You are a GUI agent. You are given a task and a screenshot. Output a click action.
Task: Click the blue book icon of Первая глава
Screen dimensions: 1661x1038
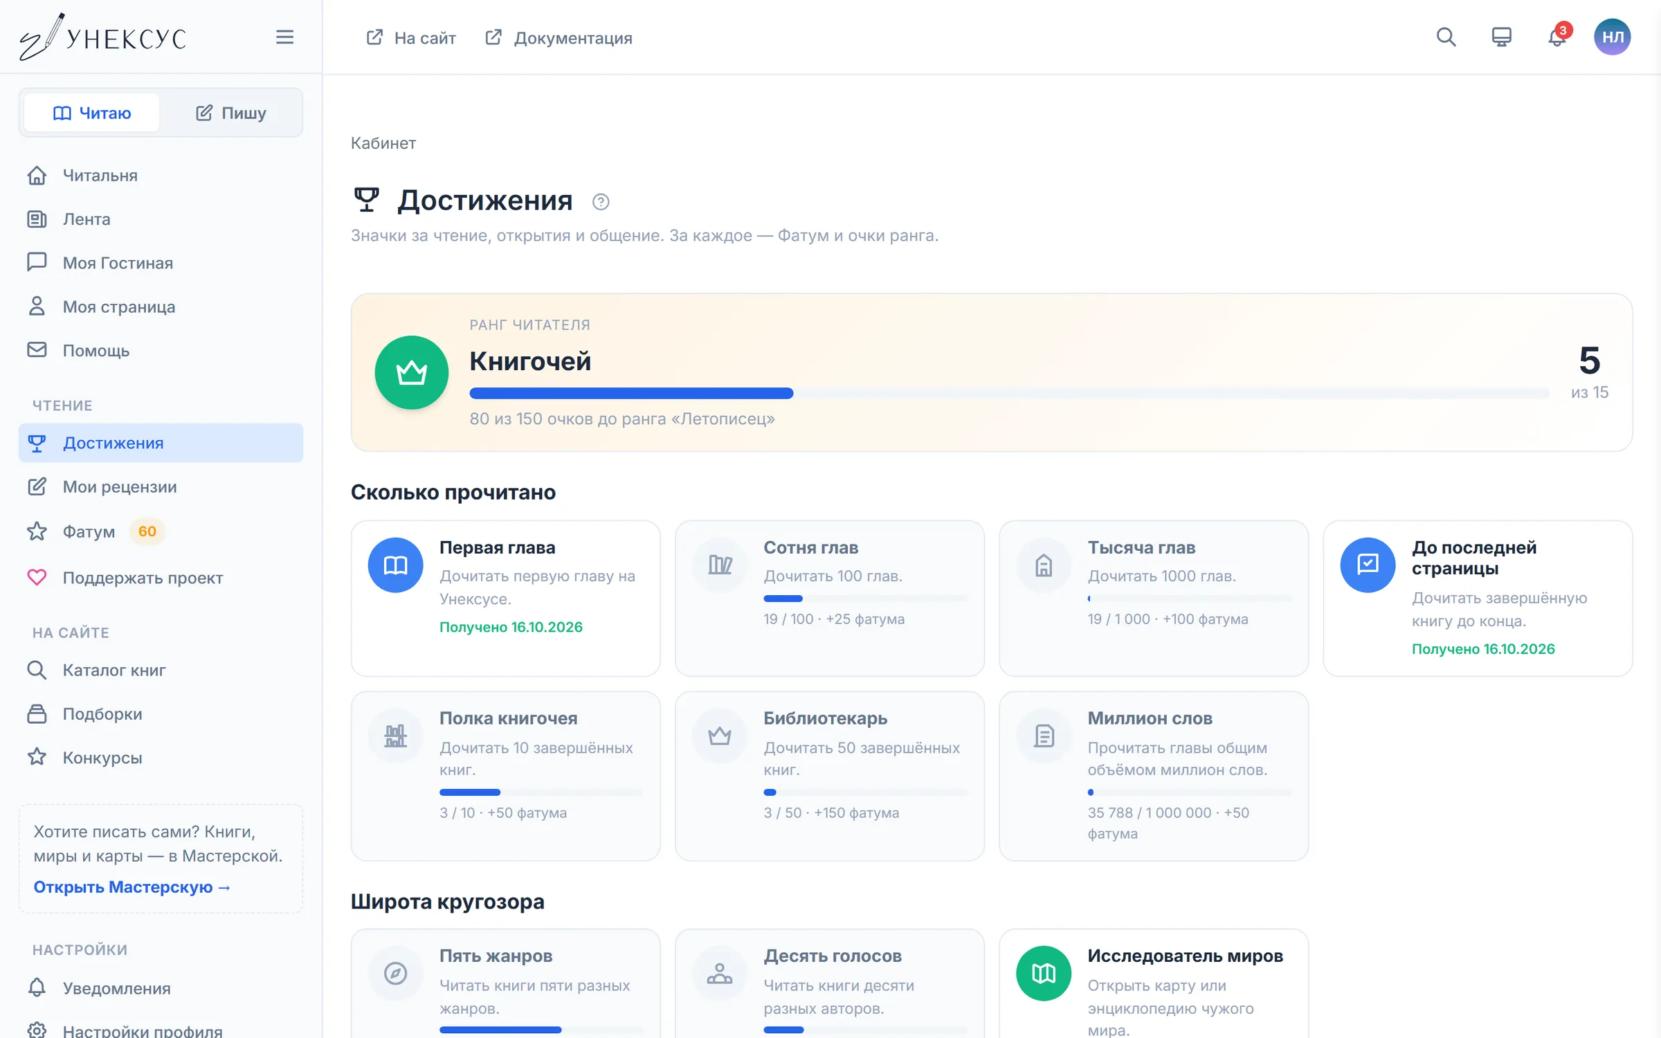[x=395, y=565]
